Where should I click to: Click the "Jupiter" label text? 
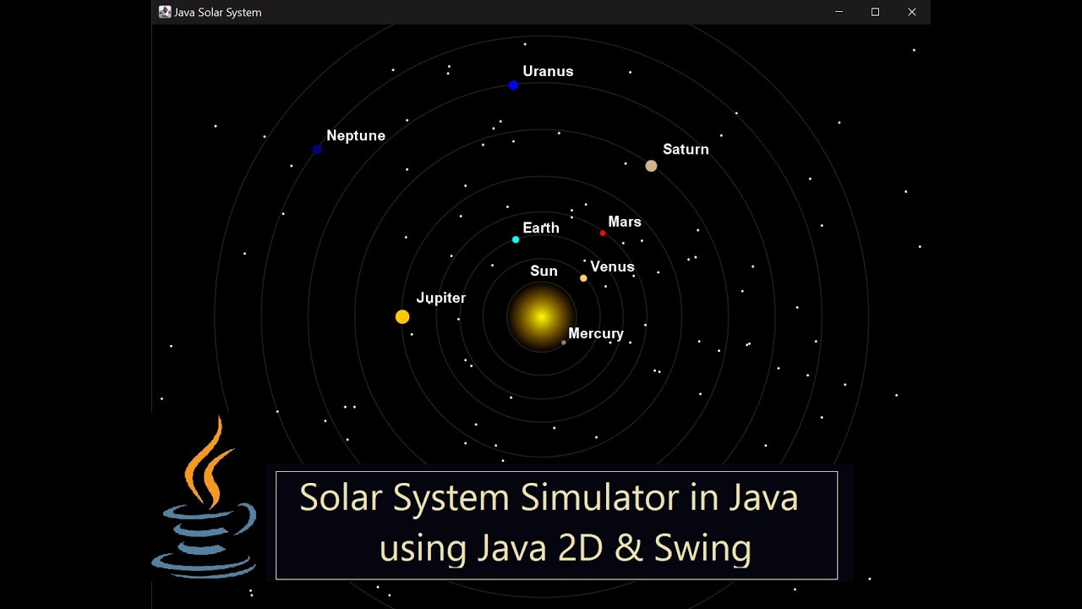(440, 298)
